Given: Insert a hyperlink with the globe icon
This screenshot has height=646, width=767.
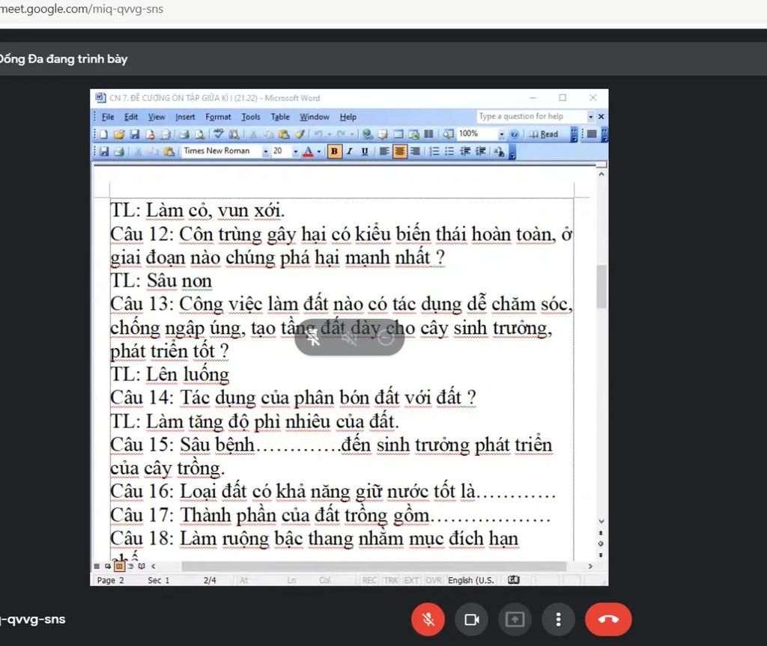Looking at the screenshot, I should pos(367,135).
